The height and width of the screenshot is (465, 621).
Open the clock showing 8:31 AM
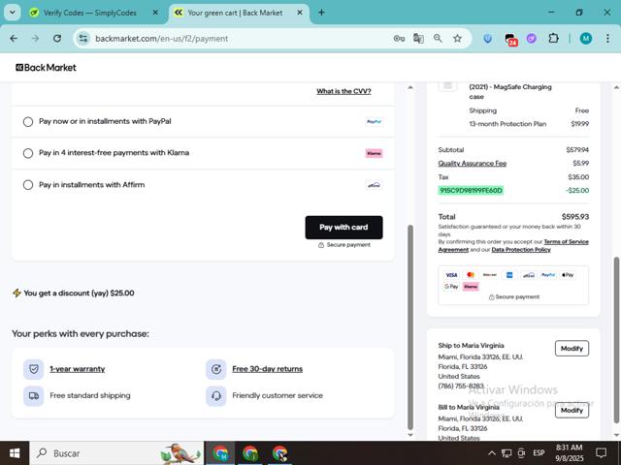[x=570, y=453]
